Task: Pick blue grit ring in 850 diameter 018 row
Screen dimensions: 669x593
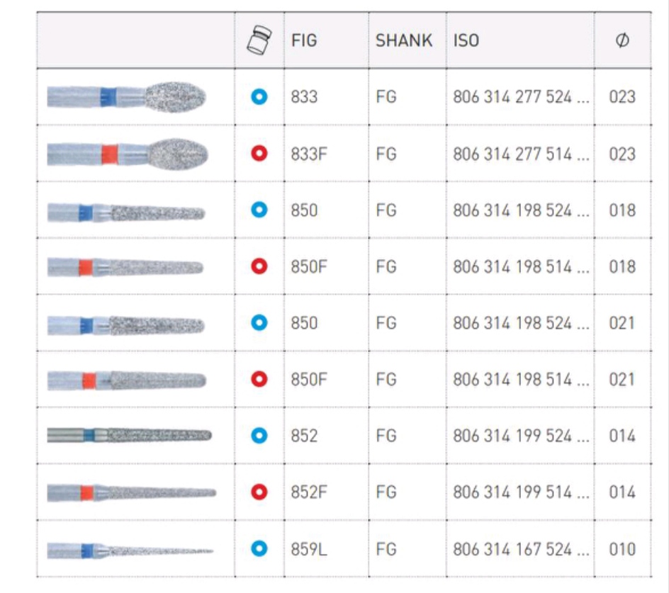Action: (259, 210)
